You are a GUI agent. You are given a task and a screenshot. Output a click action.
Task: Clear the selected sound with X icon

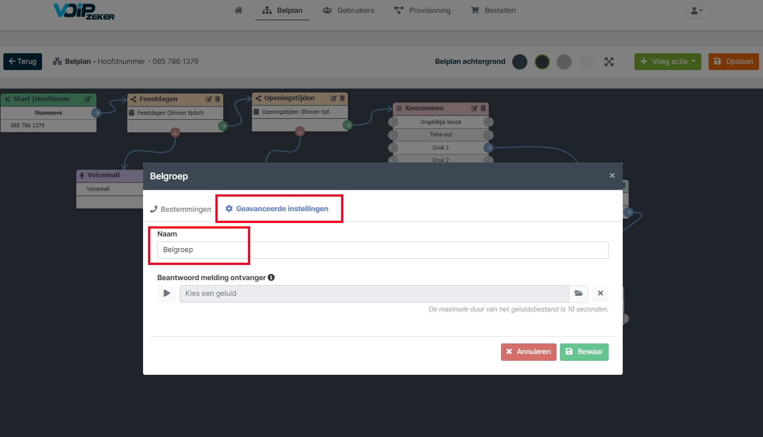[x=600, y=294]
